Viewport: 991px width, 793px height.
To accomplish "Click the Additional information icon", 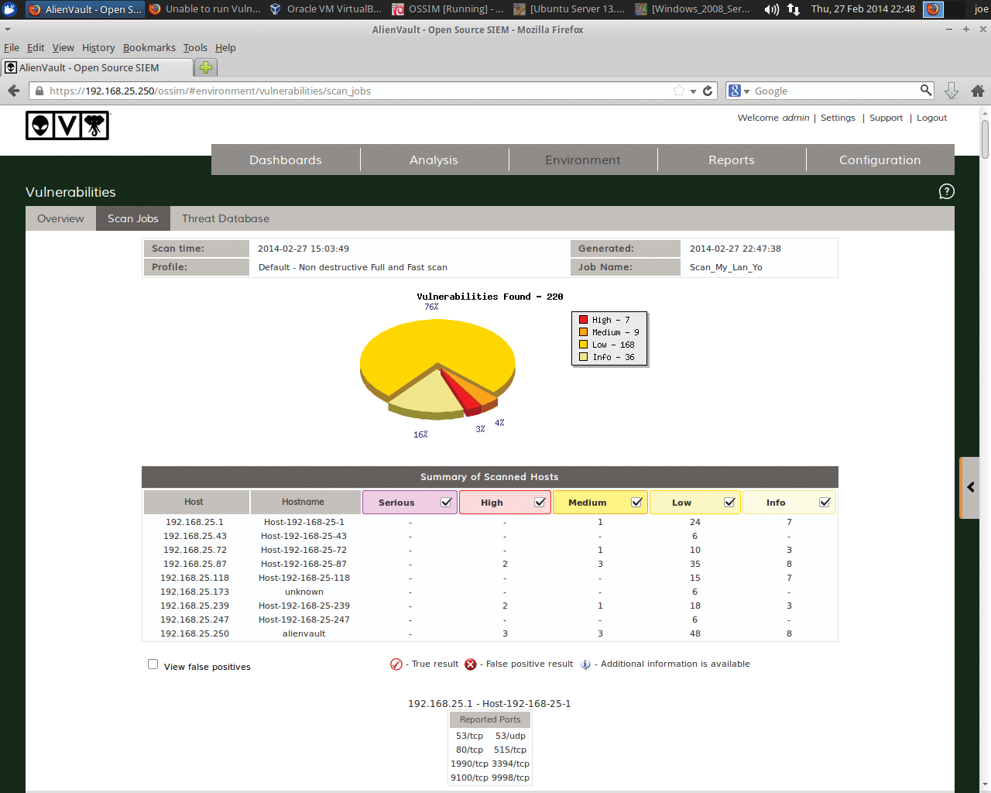I will pos(585,664).
